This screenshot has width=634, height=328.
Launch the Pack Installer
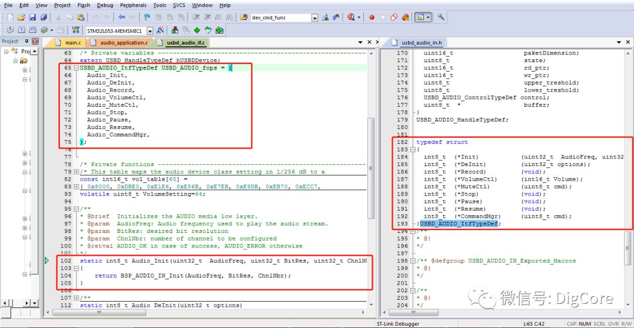click(x=220, y=31)
